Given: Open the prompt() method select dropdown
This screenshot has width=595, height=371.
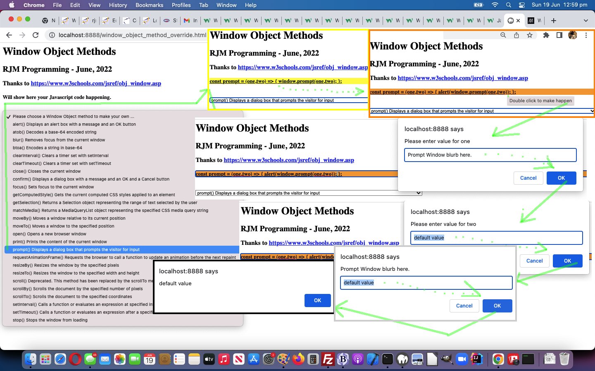Looking at the screenshot, I should (307, 193).
